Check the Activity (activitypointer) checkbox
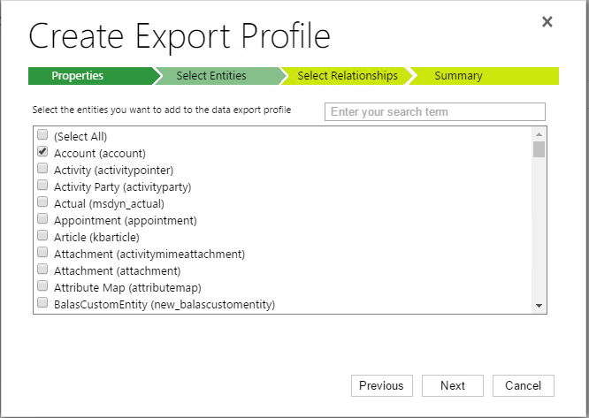This screenshot has width=589, height=418. (42, 168)
